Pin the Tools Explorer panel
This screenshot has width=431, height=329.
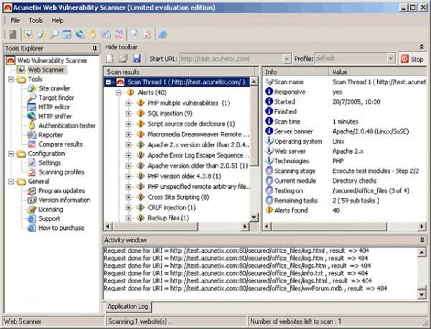(95, 48)
